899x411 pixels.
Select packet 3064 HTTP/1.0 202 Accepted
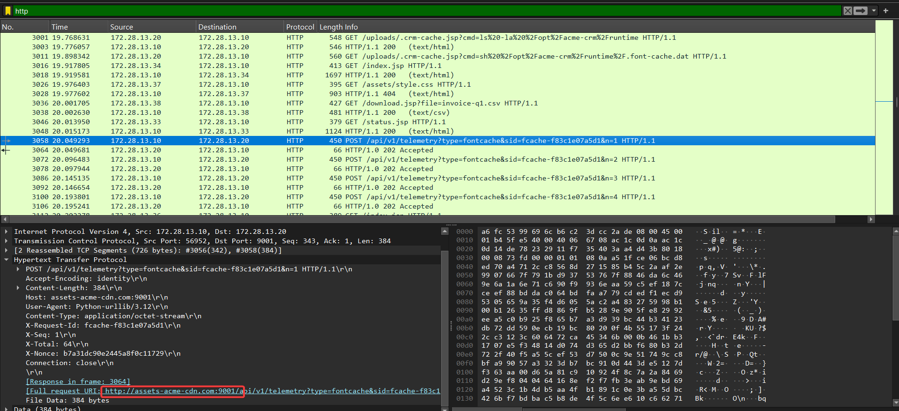coord(437,150)
